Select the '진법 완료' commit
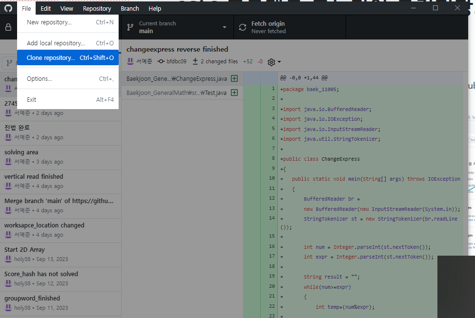 (61, 133)
